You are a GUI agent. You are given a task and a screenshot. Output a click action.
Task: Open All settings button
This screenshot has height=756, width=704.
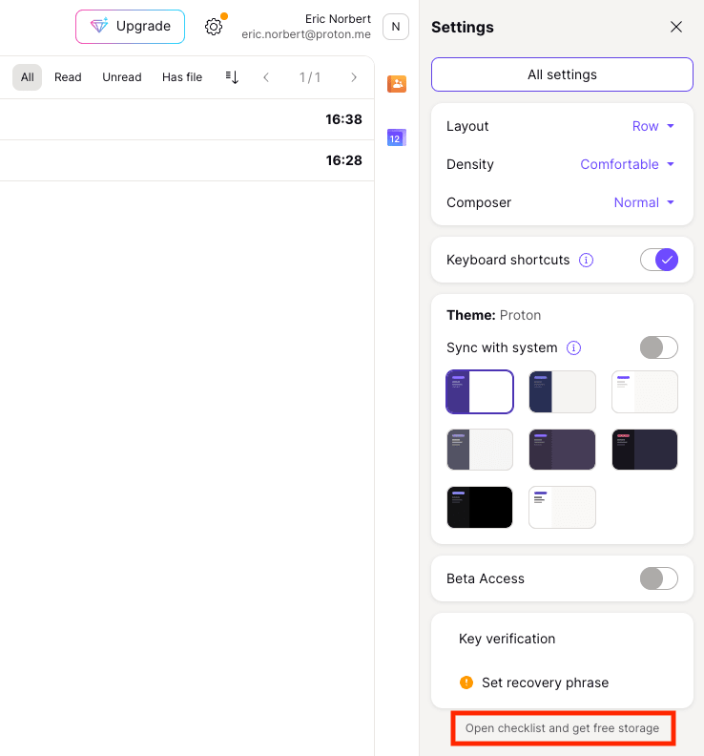(x=562, y=74)
